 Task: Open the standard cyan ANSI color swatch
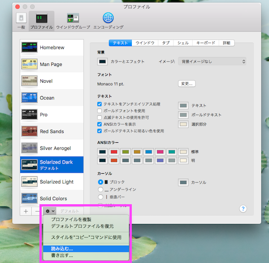click(172, 152)
